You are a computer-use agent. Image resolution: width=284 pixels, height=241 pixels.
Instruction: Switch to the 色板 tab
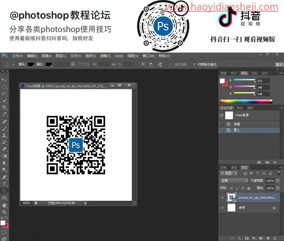(254, 73)
